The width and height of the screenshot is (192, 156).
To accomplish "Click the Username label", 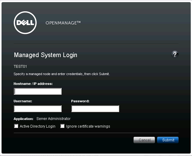I will [23, 101].
